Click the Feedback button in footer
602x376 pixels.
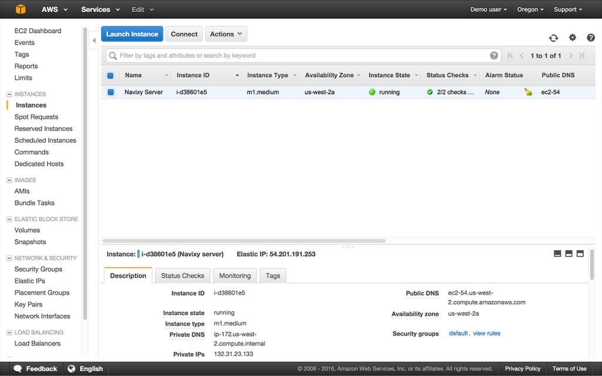(35, 369)
